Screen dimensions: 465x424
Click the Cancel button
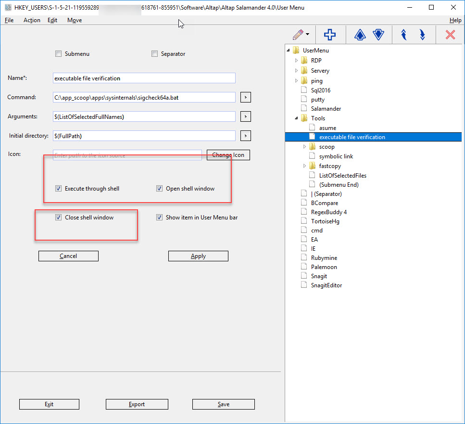(x=68, y=256)
